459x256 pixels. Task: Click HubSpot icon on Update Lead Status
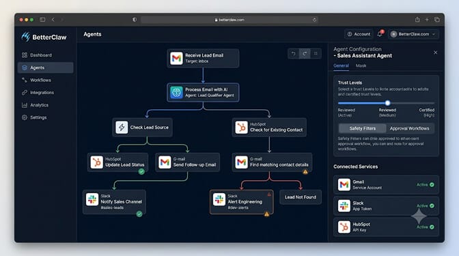(96, 162)
